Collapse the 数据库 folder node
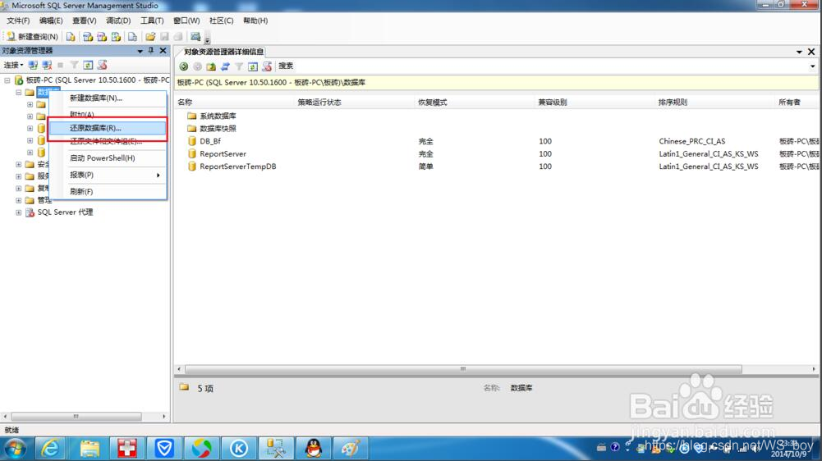 coord(18,92)
